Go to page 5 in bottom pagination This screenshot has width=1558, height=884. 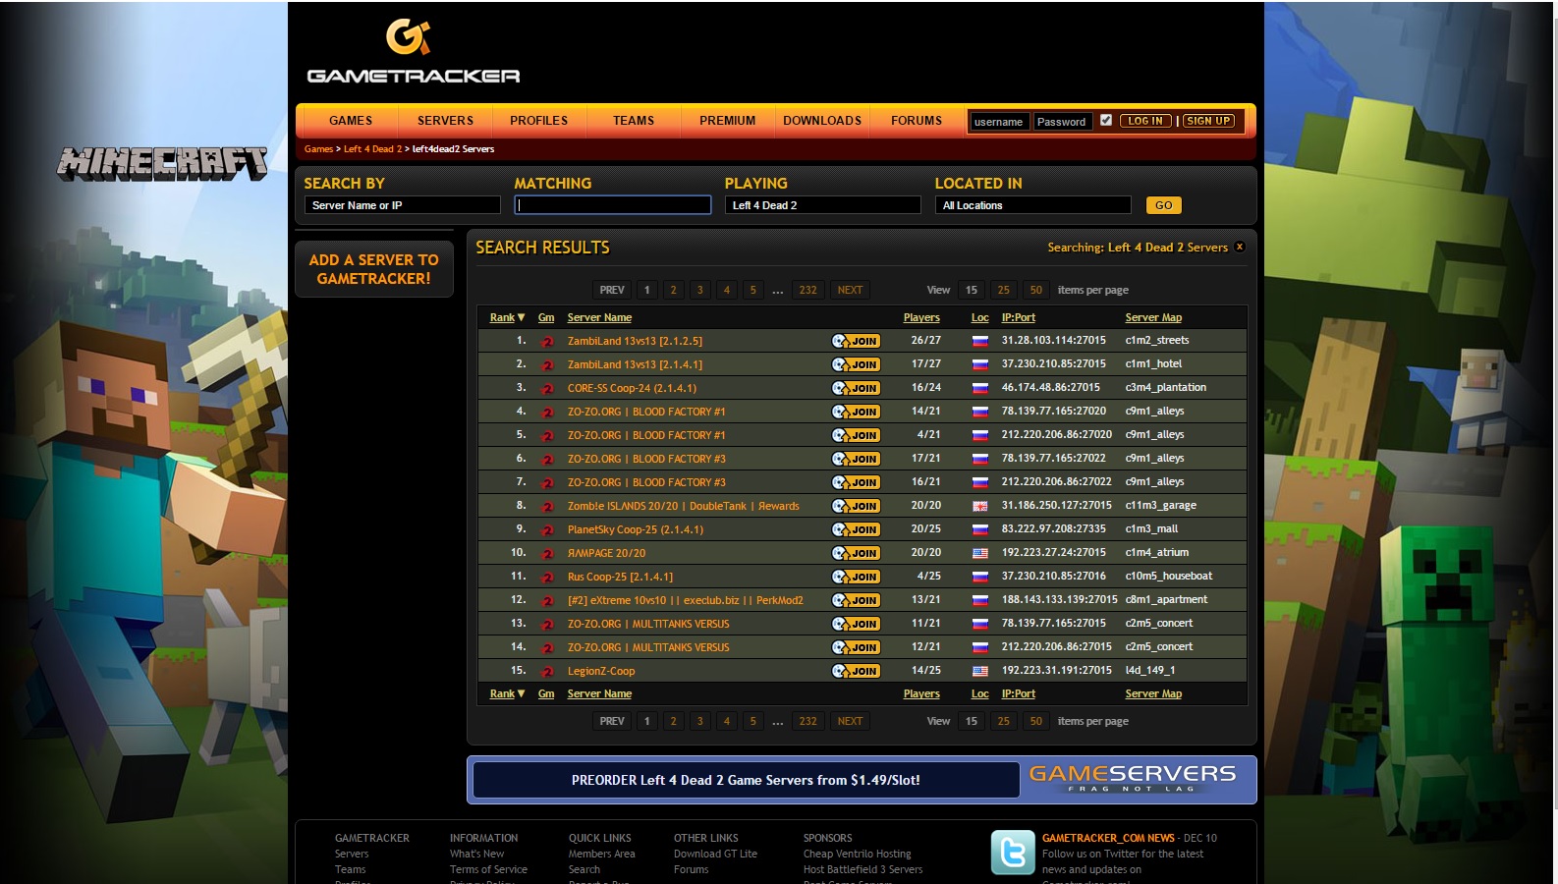pyautogui.click(x=753, y=721)
